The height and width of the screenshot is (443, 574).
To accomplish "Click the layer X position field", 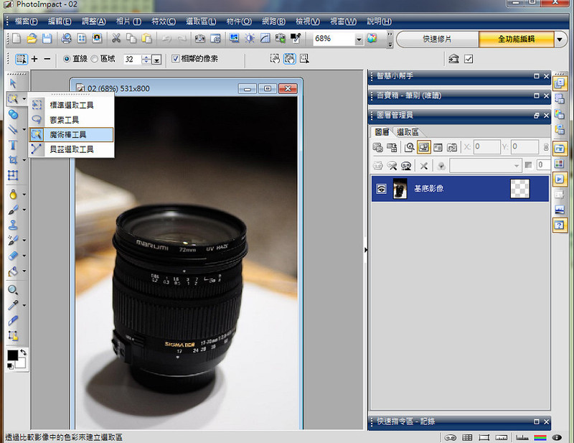I will pos(487,147).
